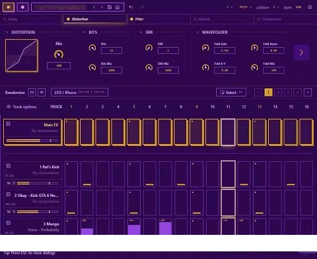Click the Select button
Screen dimensions: 317x259
[x=231, y=92]
